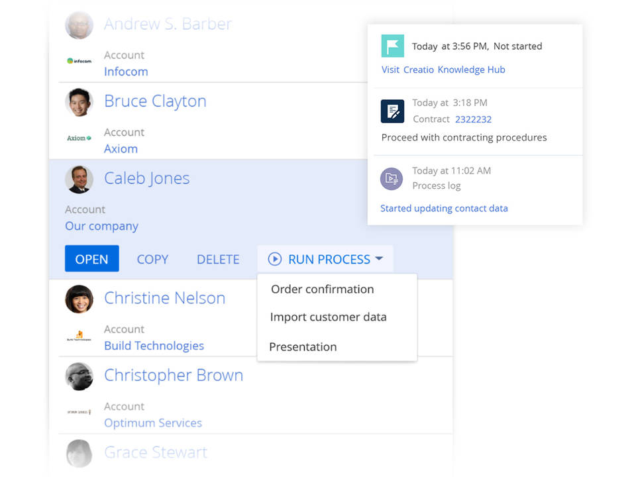Run the Presentation process
Image resolution: width=636 pixels, height=477 pixels.
[x=303, y=346]
